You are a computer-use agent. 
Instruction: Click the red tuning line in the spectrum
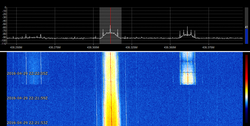[x=110, y=26]
